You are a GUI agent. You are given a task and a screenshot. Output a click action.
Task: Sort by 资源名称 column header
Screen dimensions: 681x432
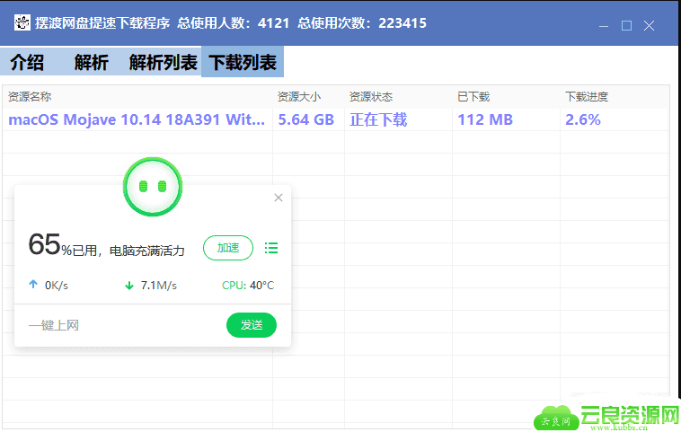click(x=30, y=96)
